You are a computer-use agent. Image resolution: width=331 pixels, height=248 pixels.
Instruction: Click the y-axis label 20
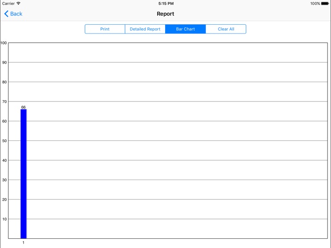click(4, 199)
